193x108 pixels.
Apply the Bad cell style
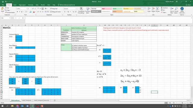(x=107, y=9)
